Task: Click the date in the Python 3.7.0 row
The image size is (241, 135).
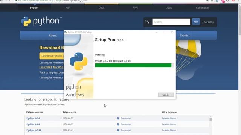Action: click(68, 118)
